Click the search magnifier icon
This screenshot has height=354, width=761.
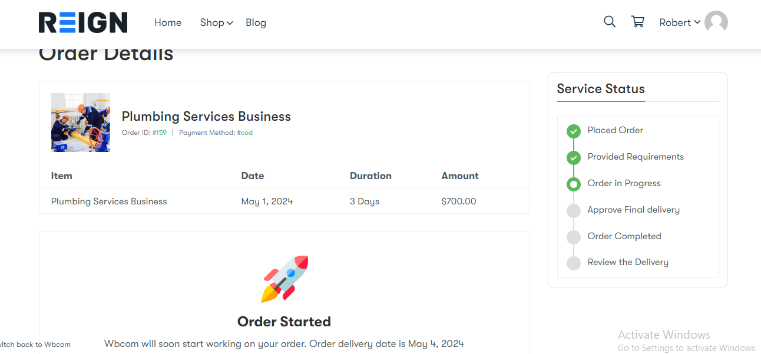click(x=610, y=22)
